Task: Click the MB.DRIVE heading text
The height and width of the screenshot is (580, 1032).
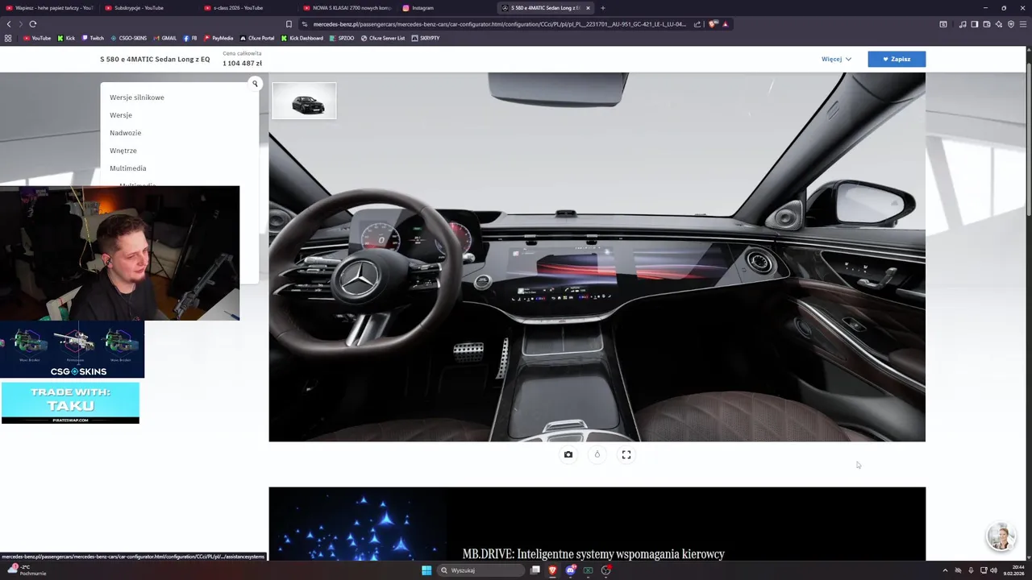Action: (x=593, y=554)
